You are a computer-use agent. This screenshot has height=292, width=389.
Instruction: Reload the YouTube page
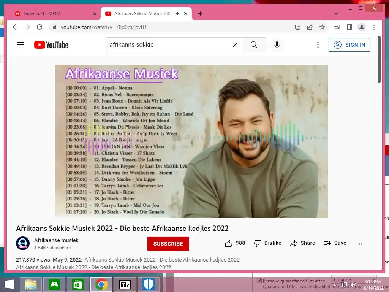(x=40, y=27)
